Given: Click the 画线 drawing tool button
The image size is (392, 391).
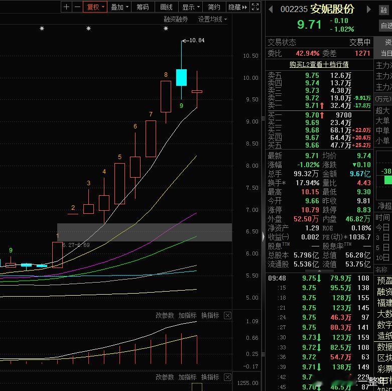Looking at the screenshot, I should coord(166,7).
